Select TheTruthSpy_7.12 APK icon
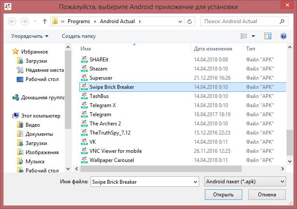Viewport: 297px width, 209px height. click(84, 132)
